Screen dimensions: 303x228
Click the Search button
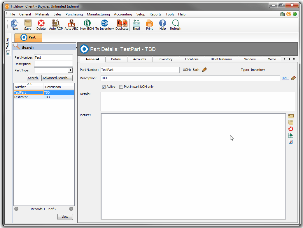point(33,78)
